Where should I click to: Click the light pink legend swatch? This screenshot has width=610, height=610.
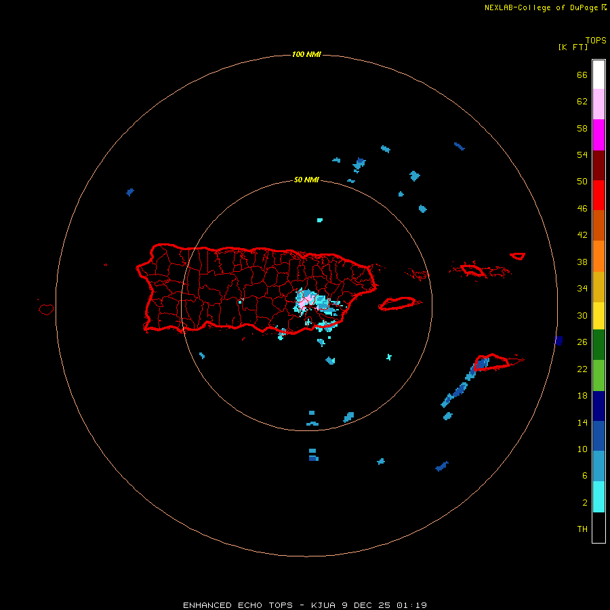pos(598,104)
